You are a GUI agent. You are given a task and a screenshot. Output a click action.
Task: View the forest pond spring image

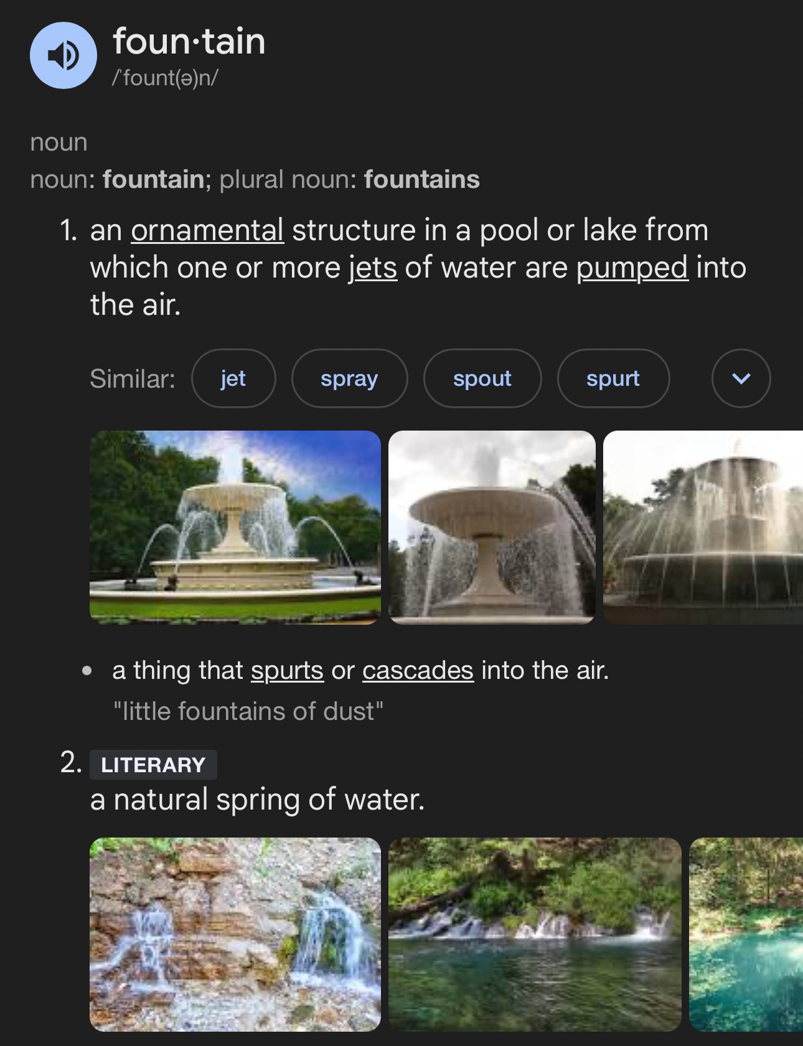[x=535, y=934]
